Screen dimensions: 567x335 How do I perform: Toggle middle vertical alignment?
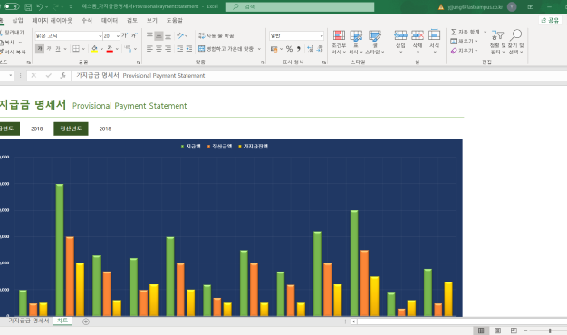(x=159, y=35)
